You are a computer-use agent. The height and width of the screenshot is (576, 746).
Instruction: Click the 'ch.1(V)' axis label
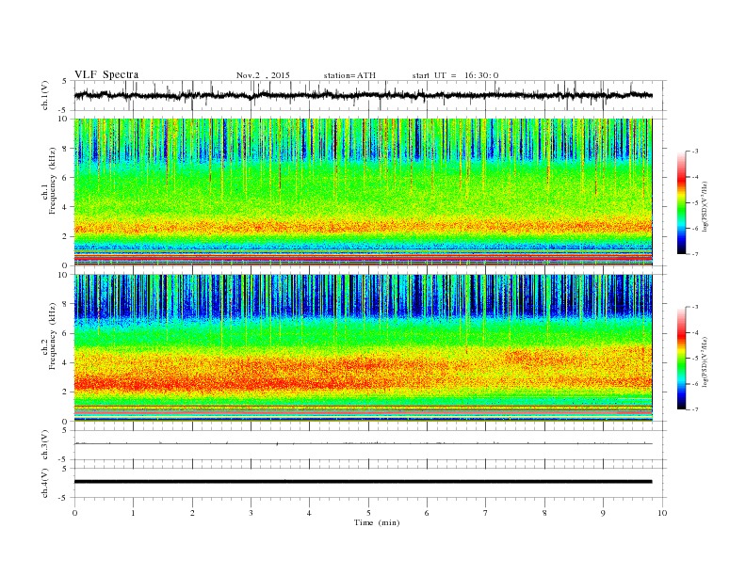(44, 96)
